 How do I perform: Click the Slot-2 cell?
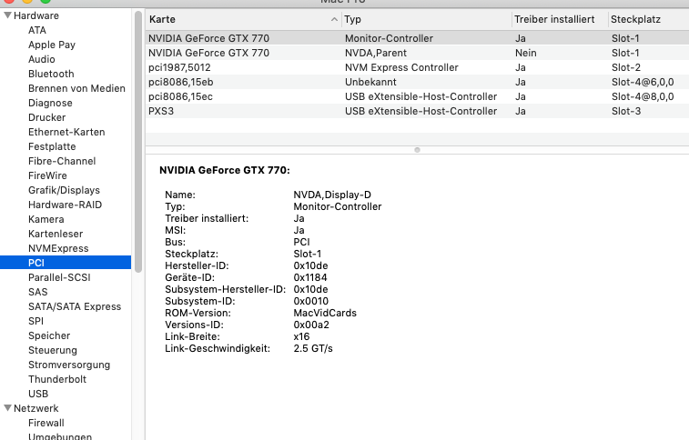[626, 67]
